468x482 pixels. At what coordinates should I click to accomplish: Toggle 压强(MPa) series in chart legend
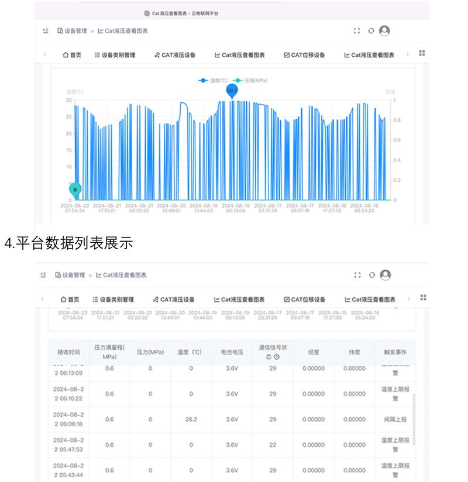pos(250,80)
